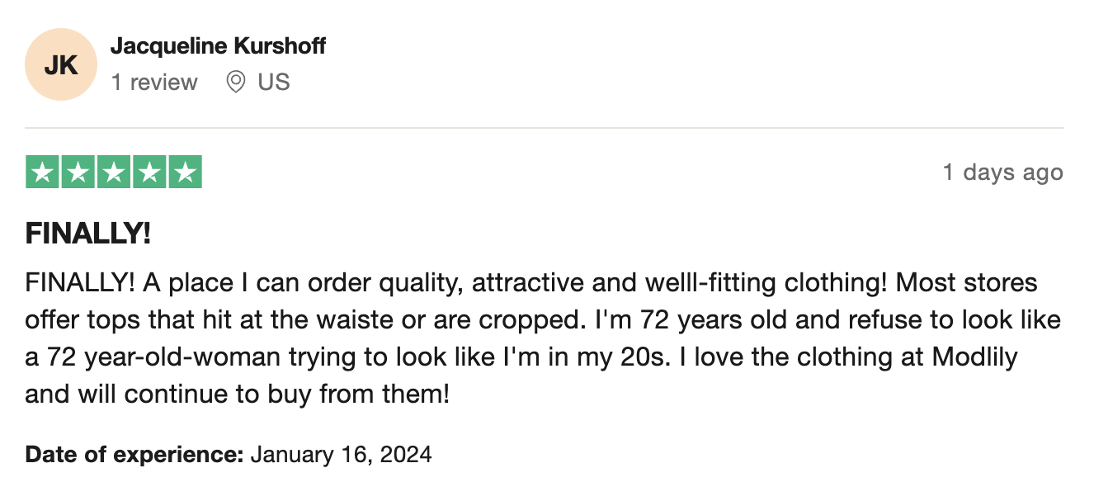Click the '1 review' count text
This screenshot has height=482, width=1094.
[x=154, y=83]
